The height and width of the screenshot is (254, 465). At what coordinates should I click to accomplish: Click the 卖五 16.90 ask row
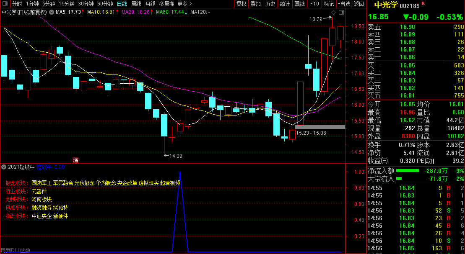pos(416,27)
